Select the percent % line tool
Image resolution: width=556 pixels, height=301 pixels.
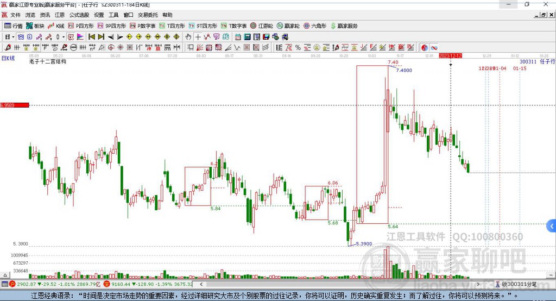298,48
